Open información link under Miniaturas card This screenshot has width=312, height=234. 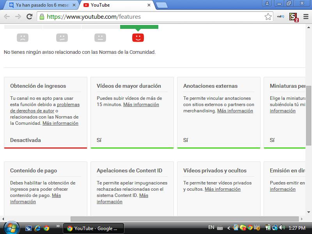coord(282,111)
